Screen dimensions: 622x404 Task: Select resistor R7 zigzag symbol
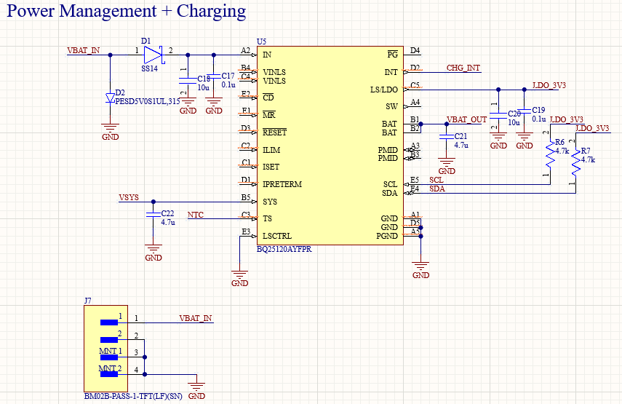(576, 163)
